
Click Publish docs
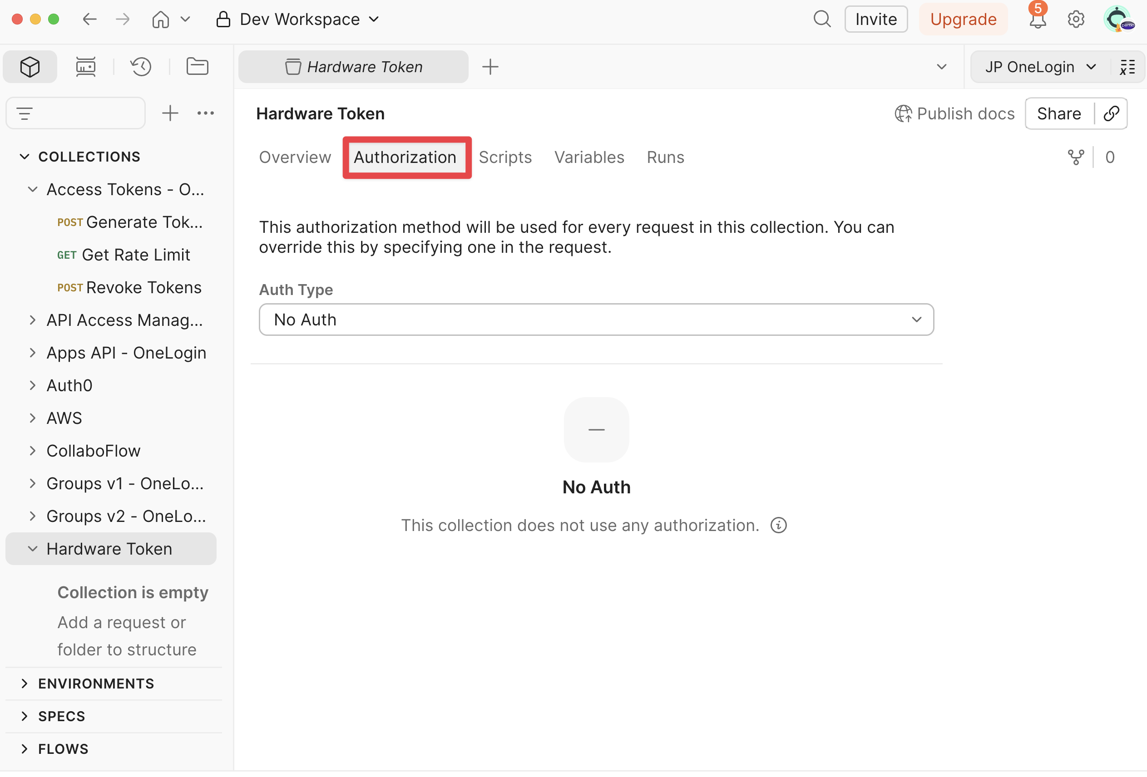[x=954, y=113]
